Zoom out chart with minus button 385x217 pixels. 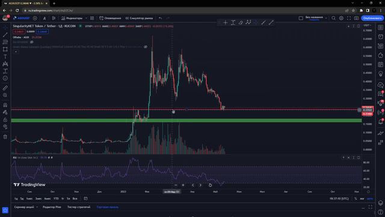tap(176, 185)
